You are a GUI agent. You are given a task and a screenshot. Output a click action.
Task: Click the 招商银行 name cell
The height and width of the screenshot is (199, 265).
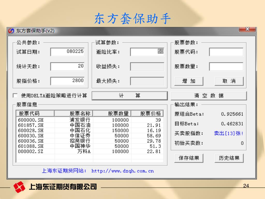pos(80,141)
